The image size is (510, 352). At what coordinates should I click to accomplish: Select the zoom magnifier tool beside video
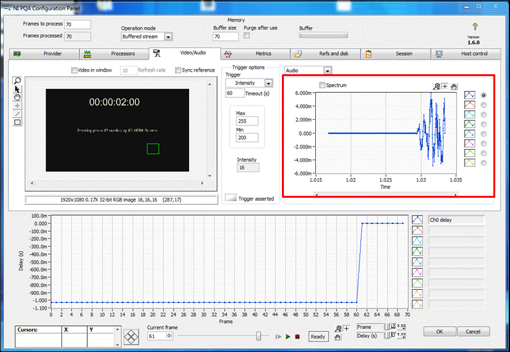(17, 81)
